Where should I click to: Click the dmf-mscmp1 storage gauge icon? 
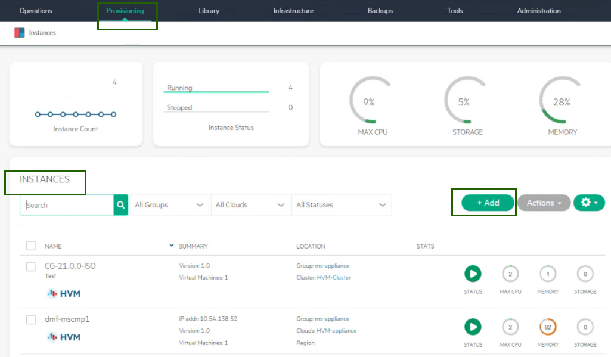pos(585,327)
